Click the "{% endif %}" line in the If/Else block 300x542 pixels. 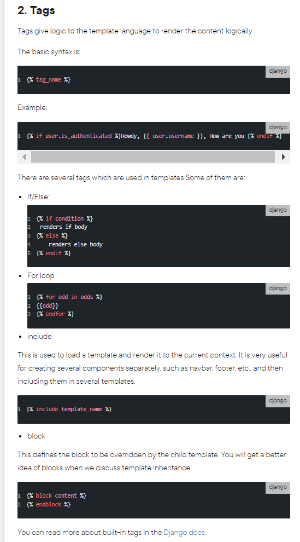click(x=54, y=253)
